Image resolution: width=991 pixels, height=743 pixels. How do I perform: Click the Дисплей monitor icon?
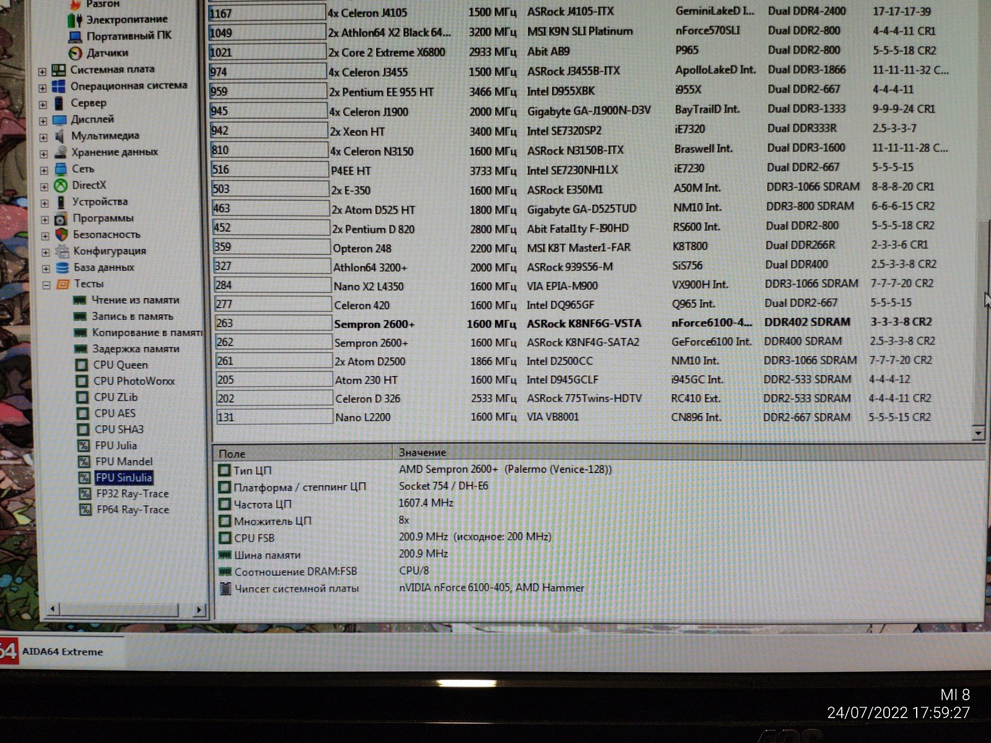[59, 119]
